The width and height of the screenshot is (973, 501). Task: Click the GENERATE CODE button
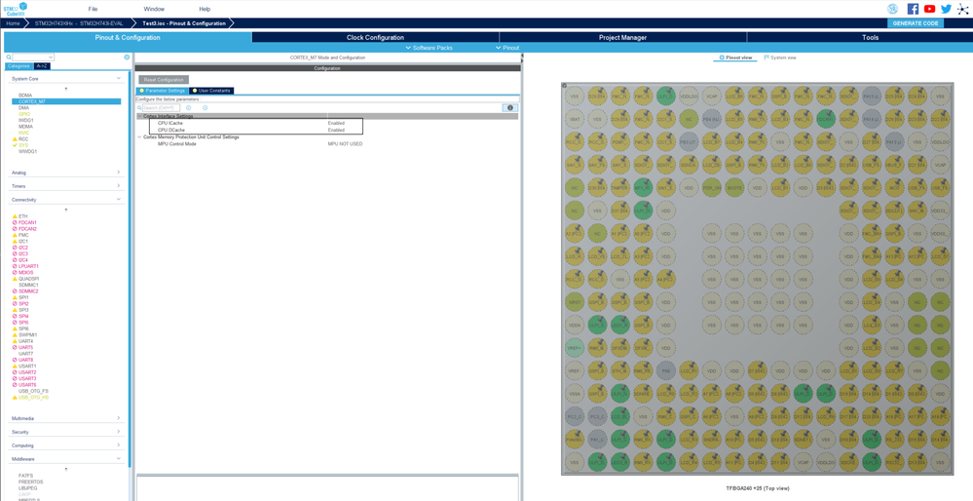coord(915,23)
